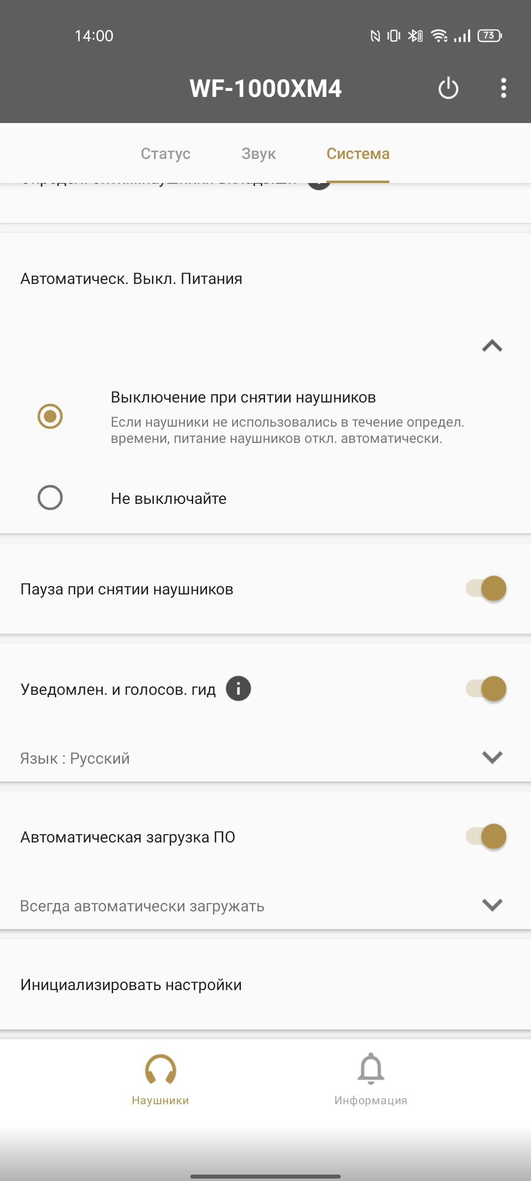This screenshot has width=531, height=1181.
Task: Collapse the Автоматическ. Выкл. Питания section
Action: coord(492,346)
